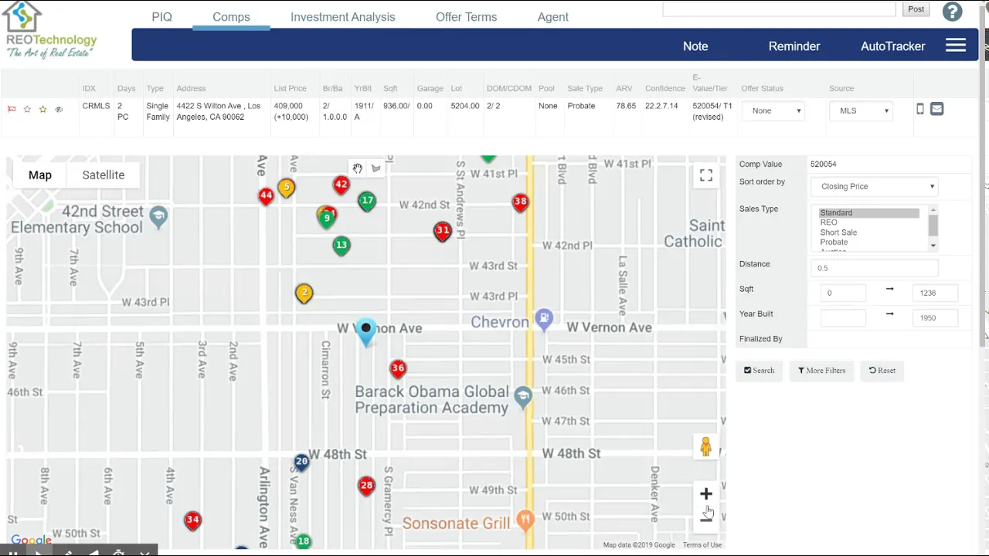The width and height of the screenshot is (989, 556).
Task: Click yellow map marker 5
Action: click(287, 188)
